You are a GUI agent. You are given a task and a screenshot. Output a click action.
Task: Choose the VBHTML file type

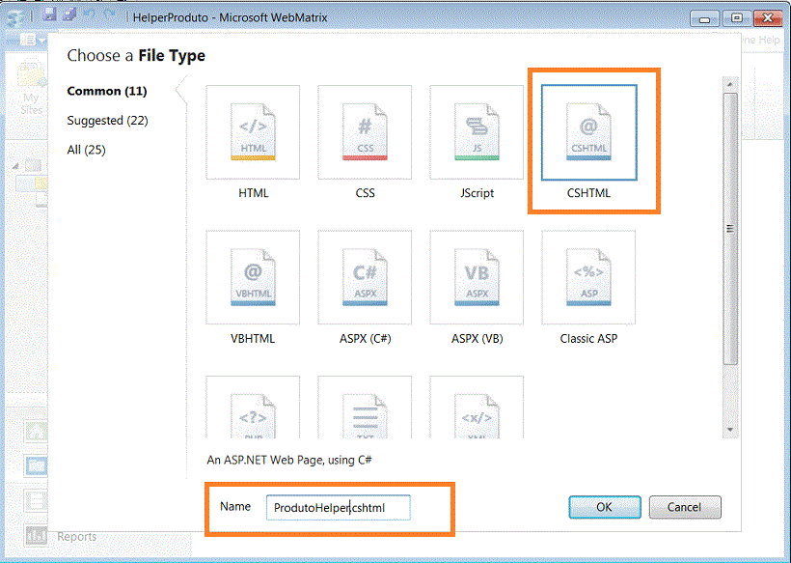(x=253, y=277)
